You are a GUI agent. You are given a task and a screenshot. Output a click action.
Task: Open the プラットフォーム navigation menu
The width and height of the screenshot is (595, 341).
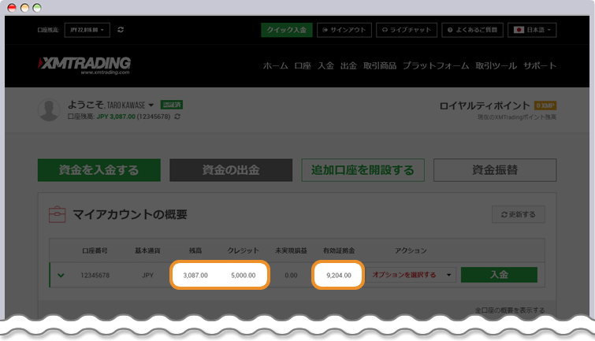tap(436, 66)
